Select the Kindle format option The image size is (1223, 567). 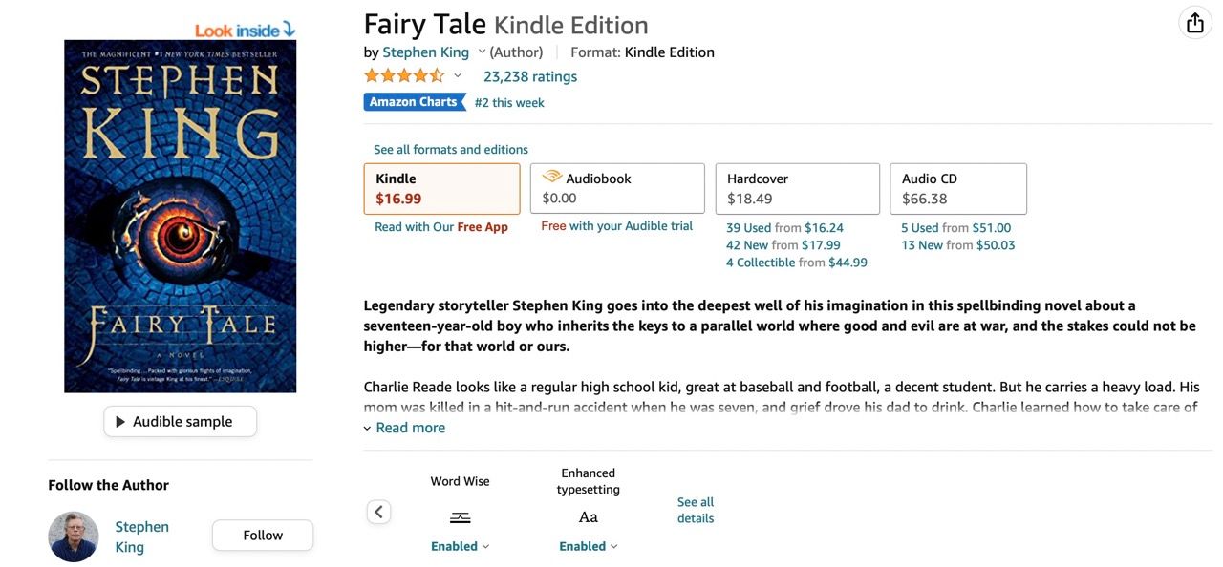[441, 189]
